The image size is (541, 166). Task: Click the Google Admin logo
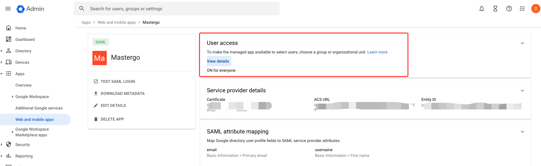pyautogui.click(x=30, y=9)
